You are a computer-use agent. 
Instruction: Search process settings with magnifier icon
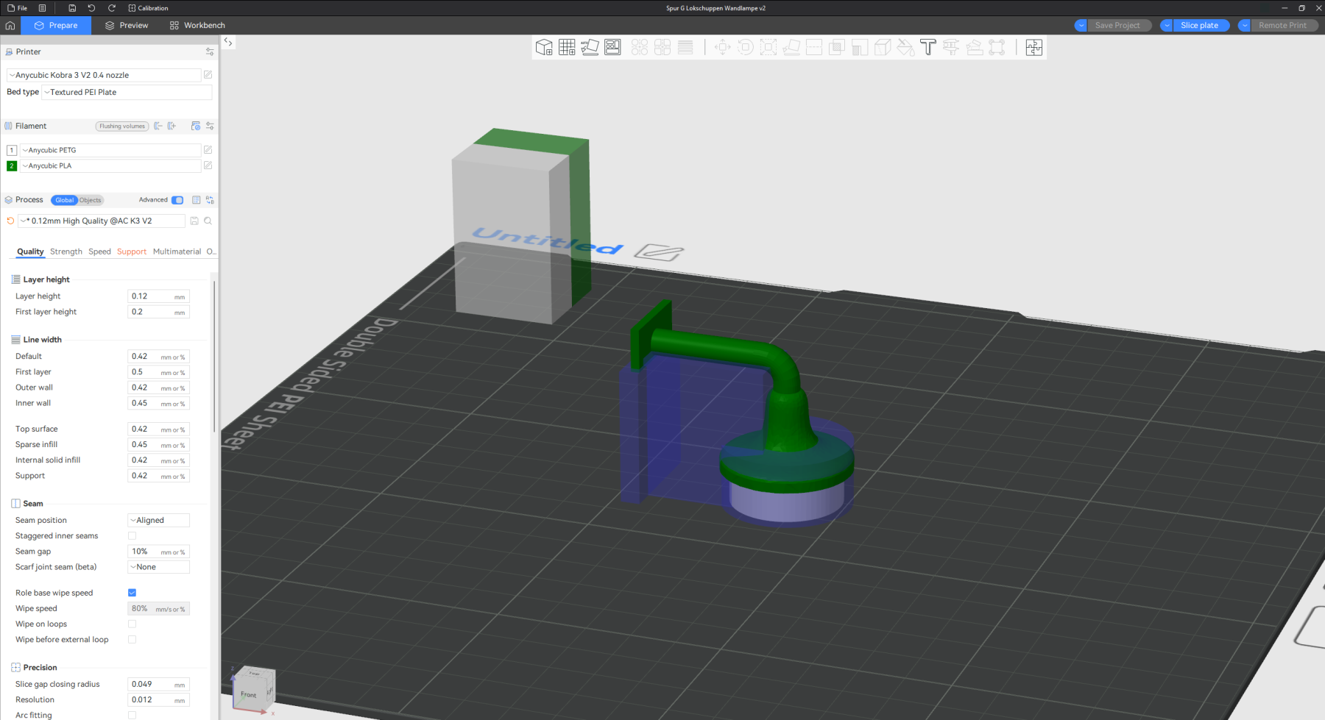(x=208, y=221)
